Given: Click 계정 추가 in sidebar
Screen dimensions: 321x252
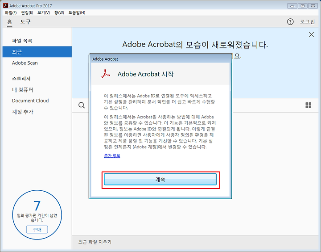Looking at the screenshot, I should pos(23,112).
